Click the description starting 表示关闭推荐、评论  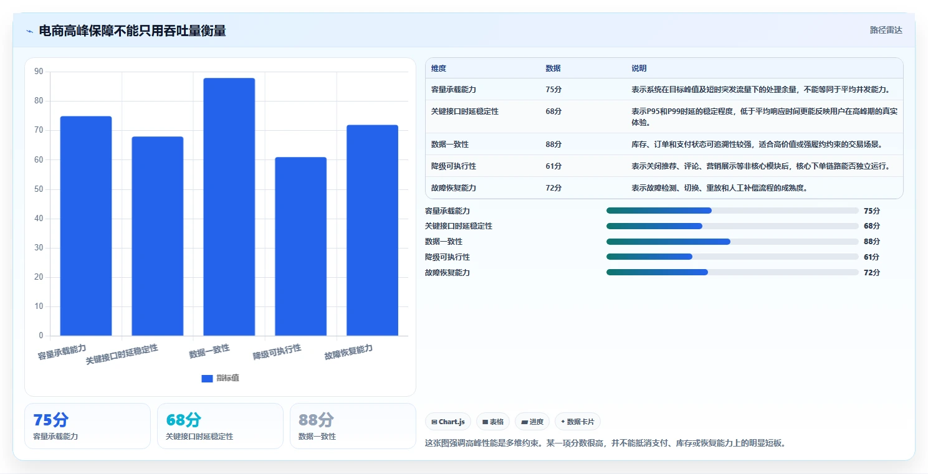click(x=760, y=166)
